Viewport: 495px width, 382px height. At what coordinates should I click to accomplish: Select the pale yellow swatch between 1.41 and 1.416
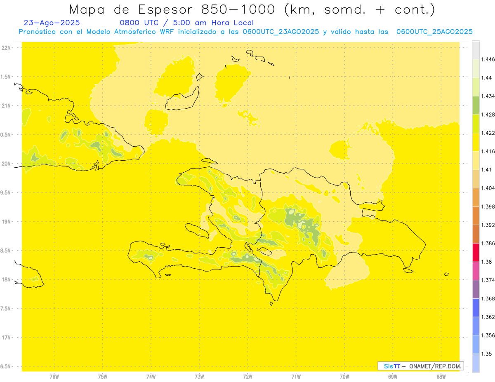[476, 161]
